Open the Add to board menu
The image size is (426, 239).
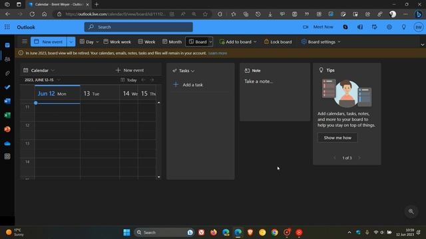238,42
